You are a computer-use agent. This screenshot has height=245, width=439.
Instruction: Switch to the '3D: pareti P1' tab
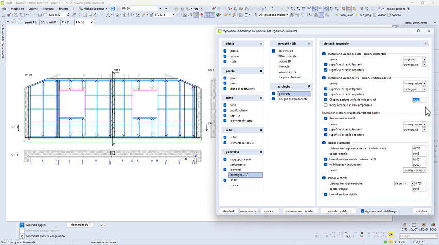(48, 23)
